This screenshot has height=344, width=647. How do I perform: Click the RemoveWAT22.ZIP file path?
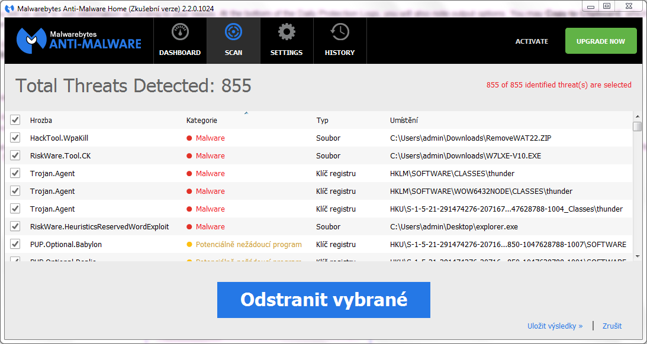pyautogui.click(x=471, y=138)
